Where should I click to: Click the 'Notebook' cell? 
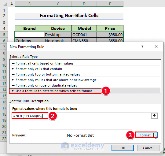pyautogui.click(x=58, y=40)
